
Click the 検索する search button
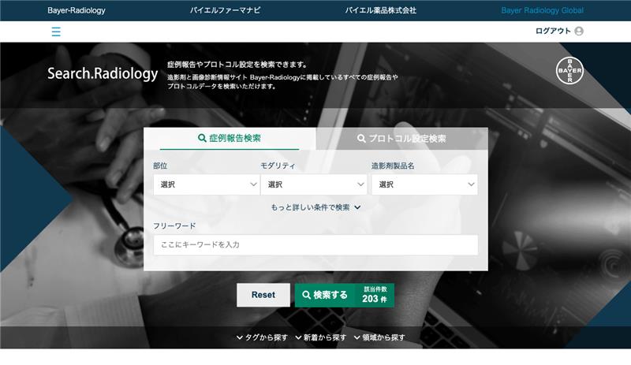pos(345,296)
